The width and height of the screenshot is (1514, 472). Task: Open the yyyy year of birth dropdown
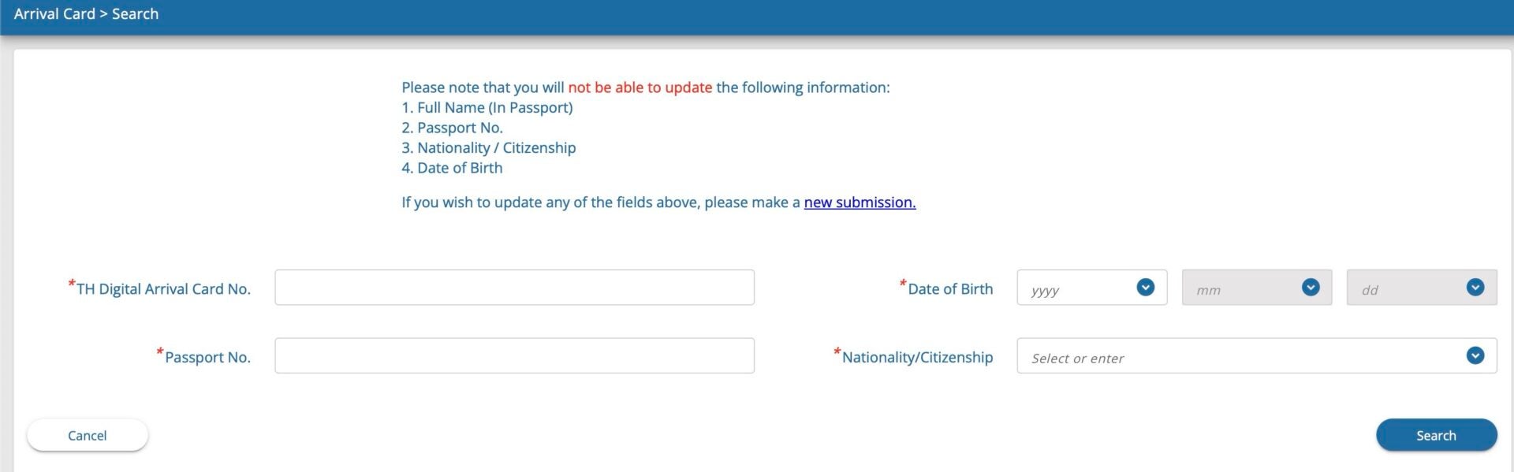pyautogui.click(x=1080, y=288)
